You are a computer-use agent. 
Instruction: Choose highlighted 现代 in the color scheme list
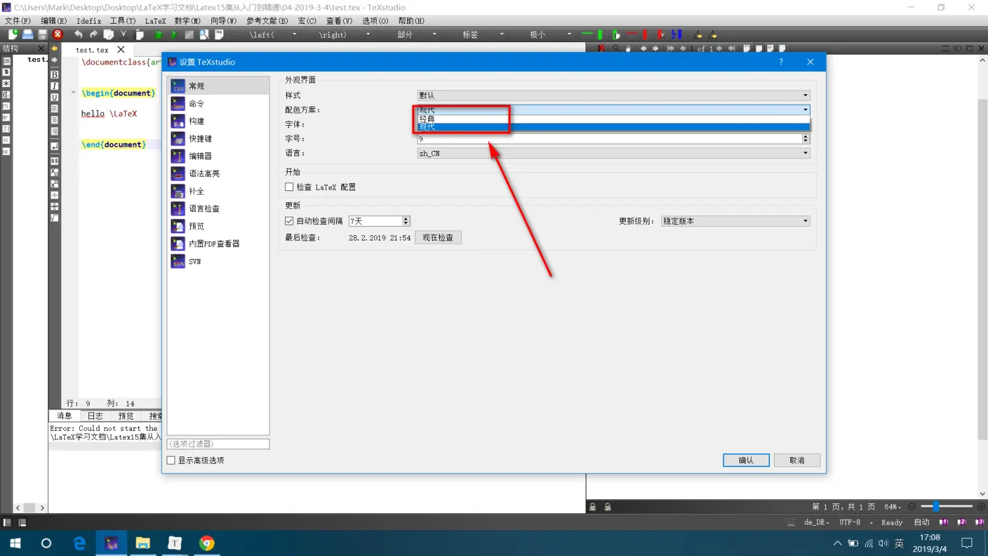(x=614, y=127)
